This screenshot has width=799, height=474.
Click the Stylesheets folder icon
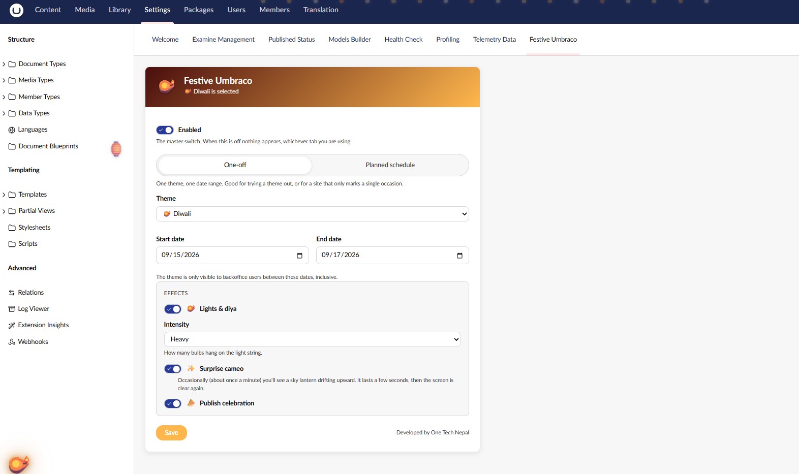(x=12, y=228)
